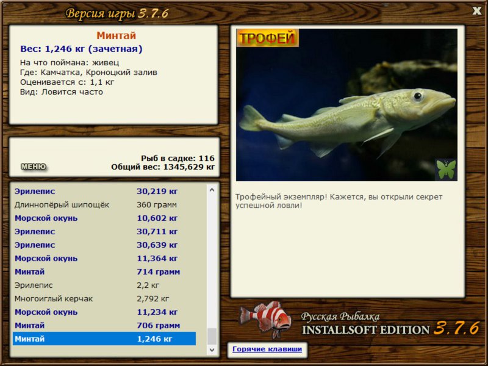Select the Морской окунь 11,364 кг row
The image size is (488, 366).
[x=104, y=258]
